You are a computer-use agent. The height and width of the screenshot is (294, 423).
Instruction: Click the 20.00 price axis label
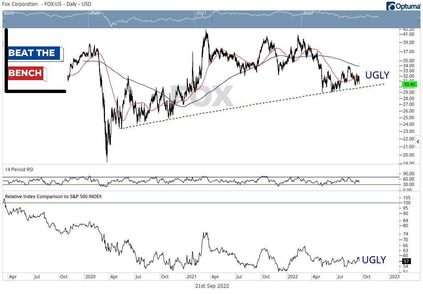pyautogui.click(x=408, y=155)
